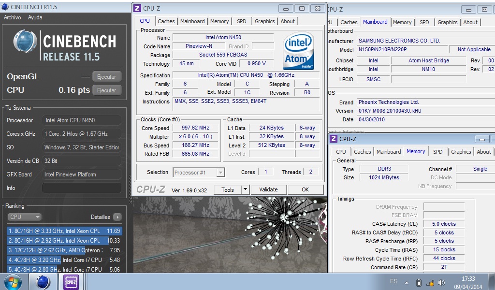Switch to Memory tab in front CPU-Z window

point(219,21)
